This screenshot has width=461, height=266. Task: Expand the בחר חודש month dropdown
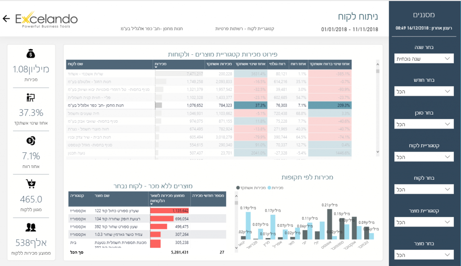423,91
